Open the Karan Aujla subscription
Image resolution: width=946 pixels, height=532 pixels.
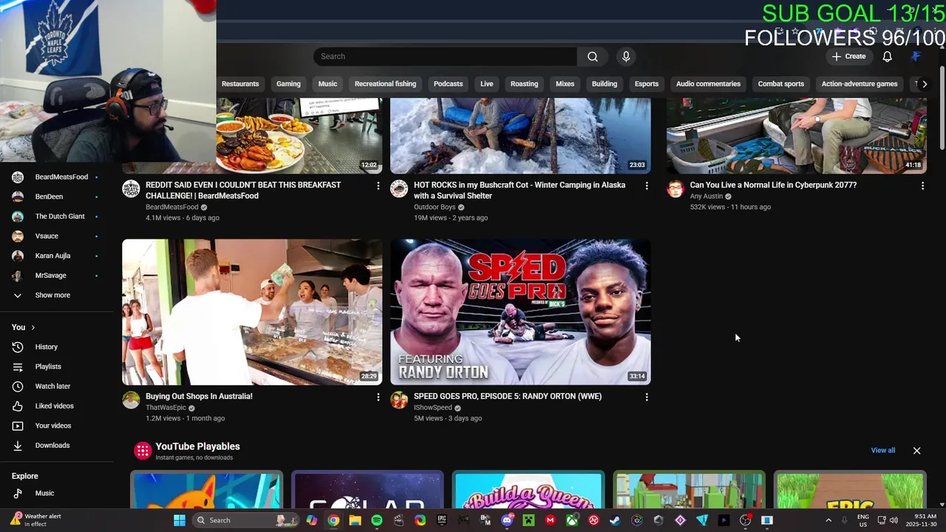click(x=57, y=256)
